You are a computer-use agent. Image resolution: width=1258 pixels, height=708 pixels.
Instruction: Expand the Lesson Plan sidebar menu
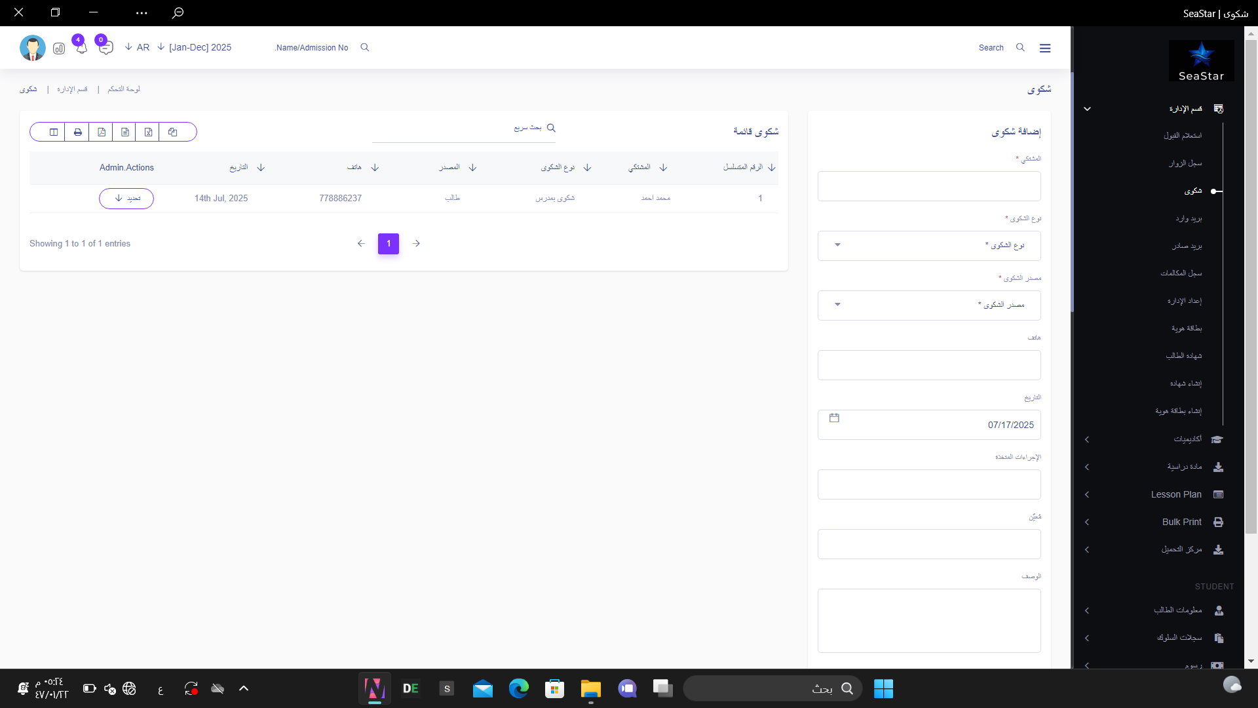(x=1176, y=495)
